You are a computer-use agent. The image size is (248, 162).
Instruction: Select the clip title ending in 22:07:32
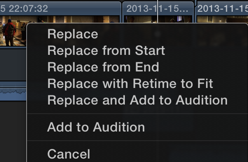tap(24, 9)
